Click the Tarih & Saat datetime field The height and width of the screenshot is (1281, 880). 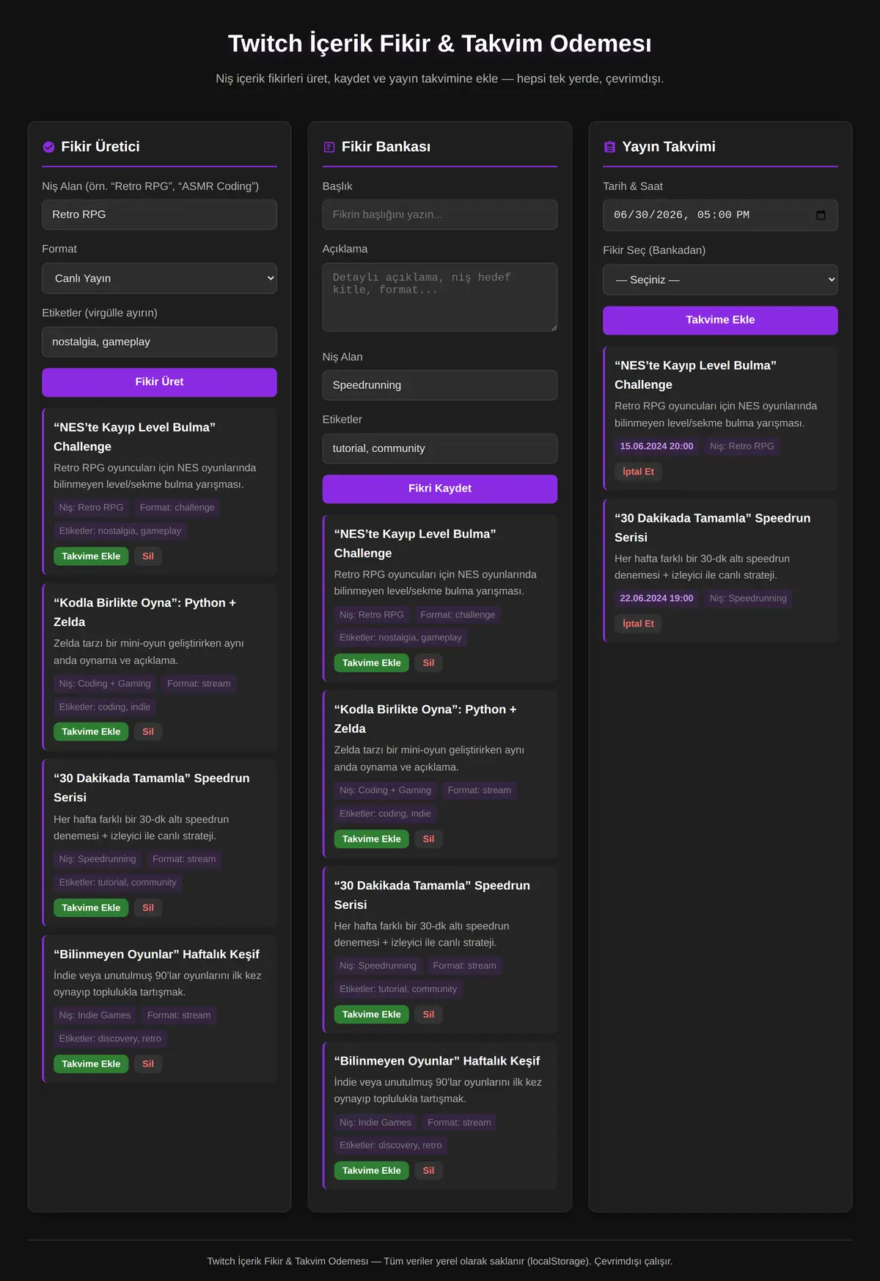tap(720, 215)
